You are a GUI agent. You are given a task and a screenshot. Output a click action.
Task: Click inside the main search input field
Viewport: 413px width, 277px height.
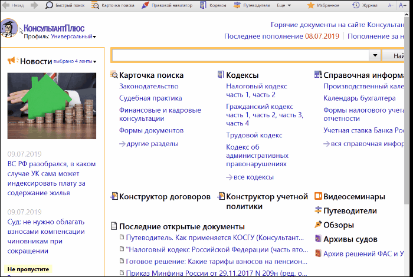tap(241, 55)
